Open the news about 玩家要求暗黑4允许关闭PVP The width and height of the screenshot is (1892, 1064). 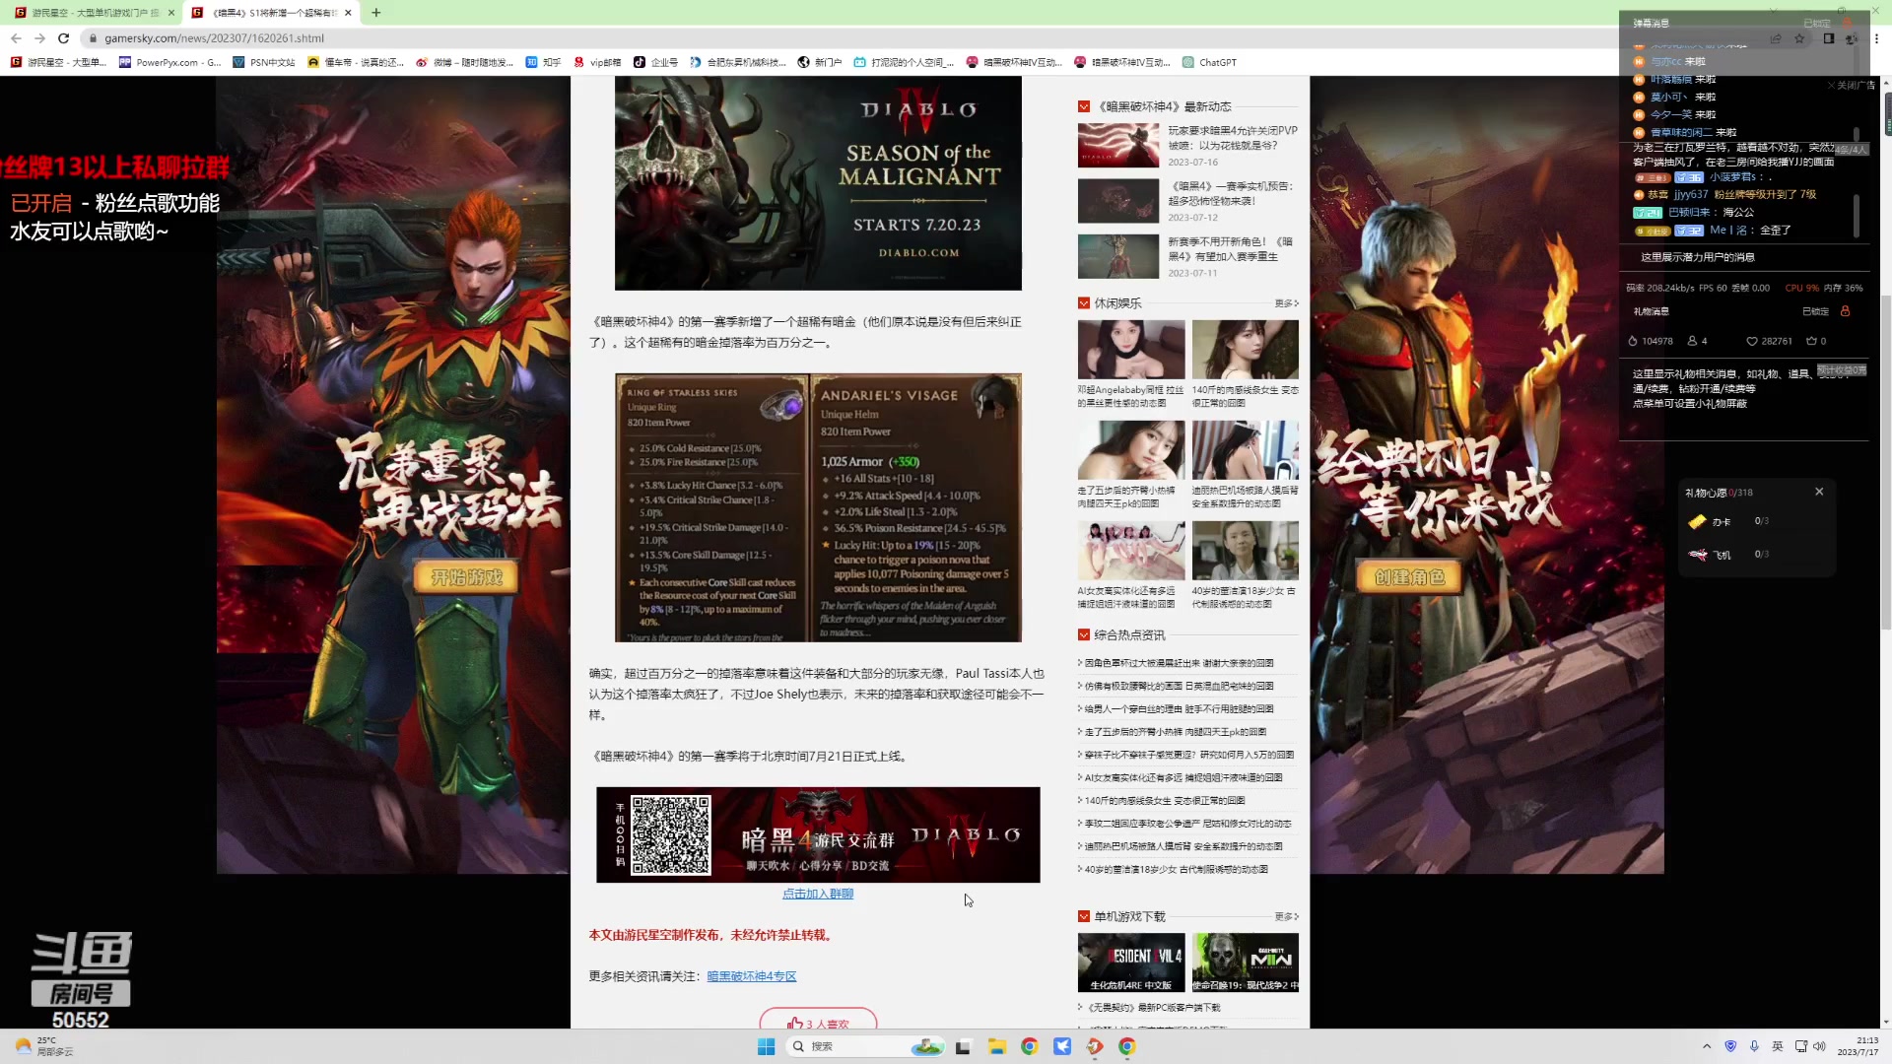(x=1233, y=138)
